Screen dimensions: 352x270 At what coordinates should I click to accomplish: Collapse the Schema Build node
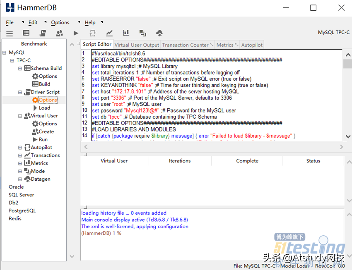click(20, 68)
